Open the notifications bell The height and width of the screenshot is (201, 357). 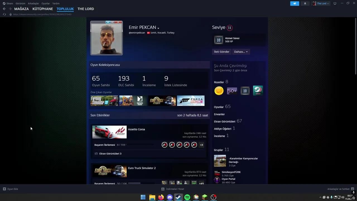pyautogui.click(x=305, y=3)
